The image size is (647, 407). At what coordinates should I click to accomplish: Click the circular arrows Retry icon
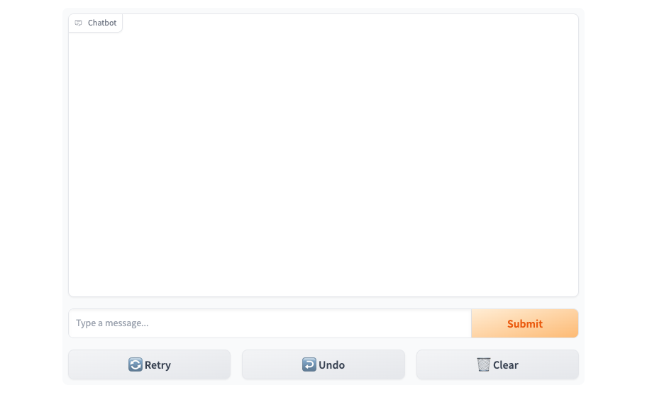pyautogui.click(x=135, y=364)
